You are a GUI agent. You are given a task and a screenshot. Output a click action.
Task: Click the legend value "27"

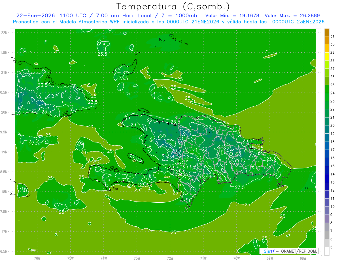333,69
